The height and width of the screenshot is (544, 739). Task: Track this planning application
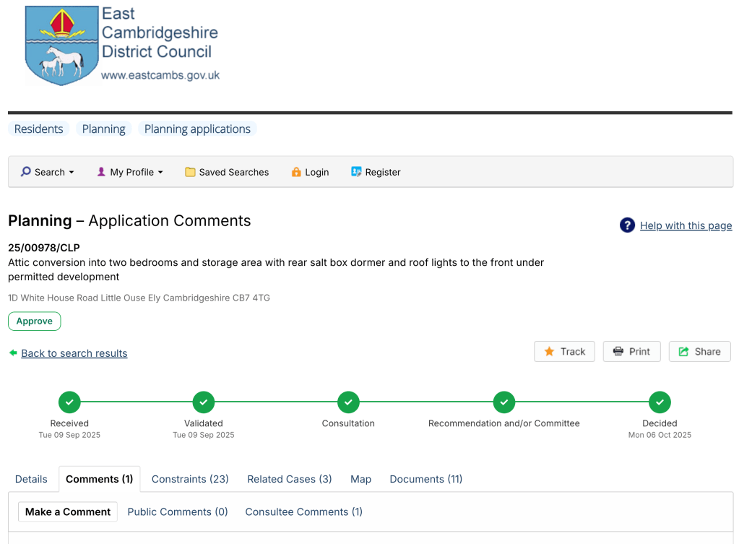pyautogui.click(x=564, y=351)
